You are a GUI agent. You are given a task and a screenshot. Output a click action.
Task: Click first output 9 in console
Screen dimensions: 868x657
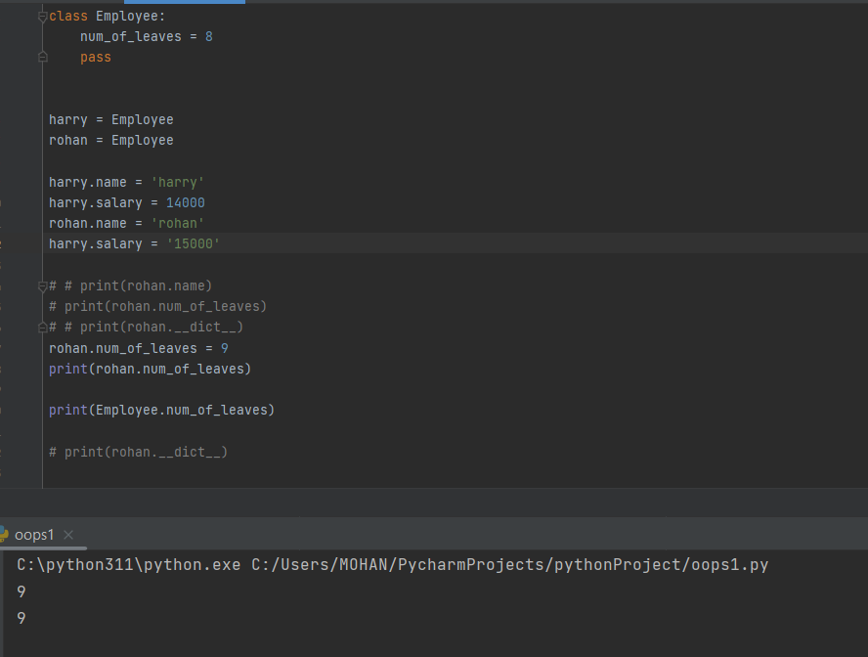pos(22,591)
